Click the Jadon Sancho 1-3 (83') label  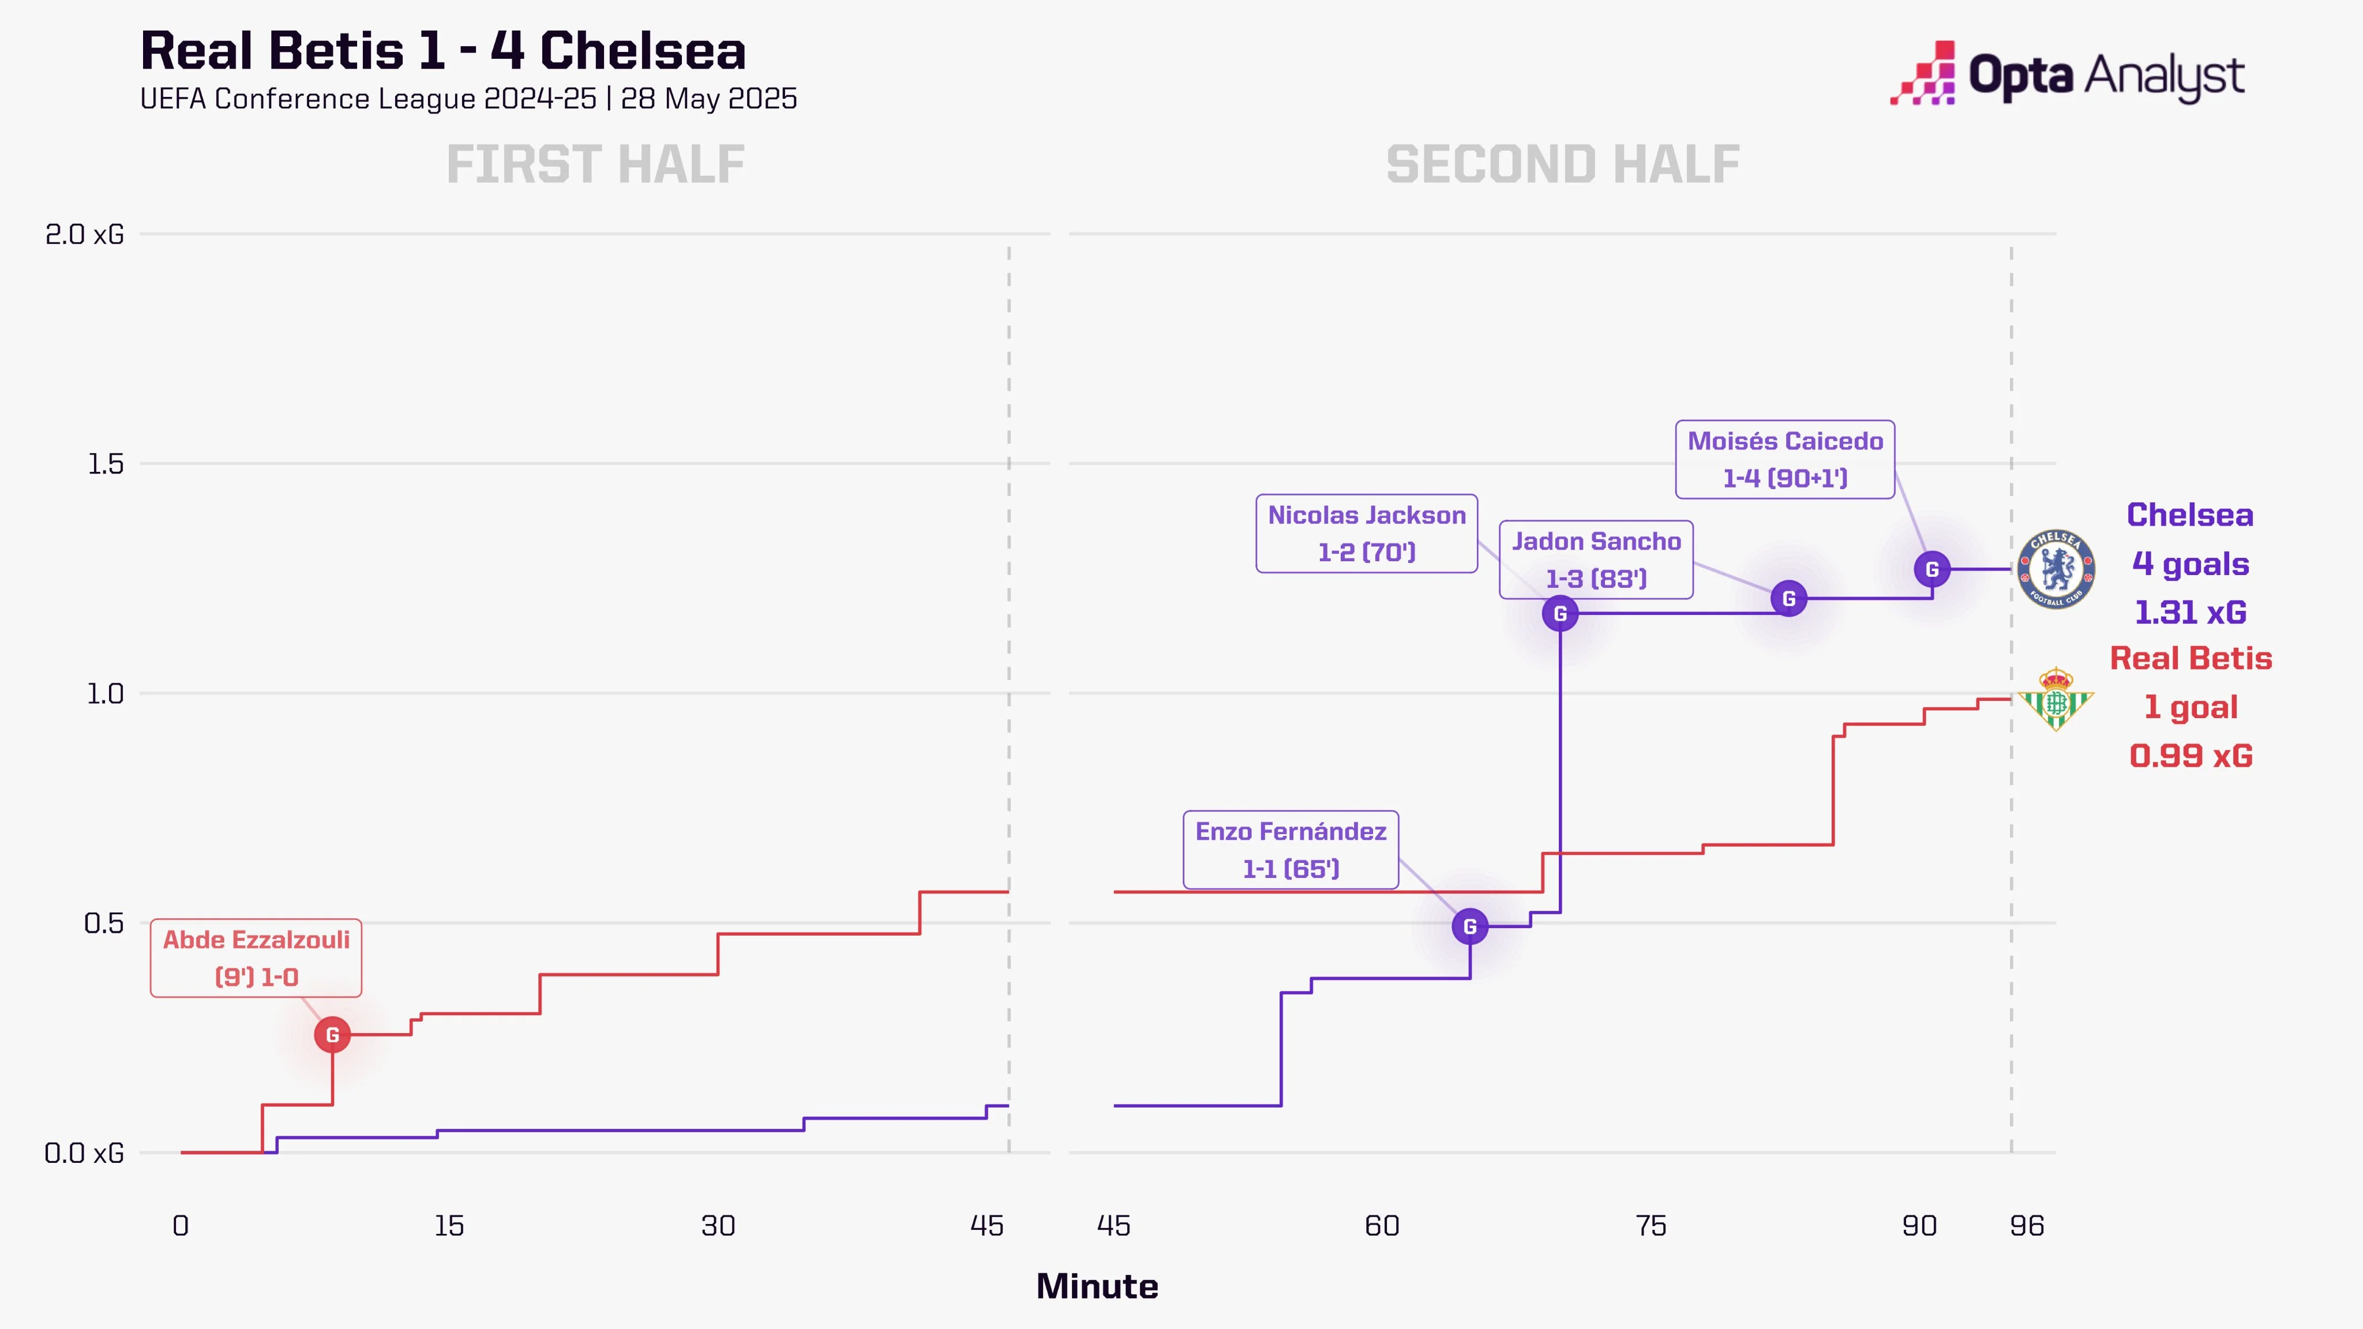[1596, 560]
